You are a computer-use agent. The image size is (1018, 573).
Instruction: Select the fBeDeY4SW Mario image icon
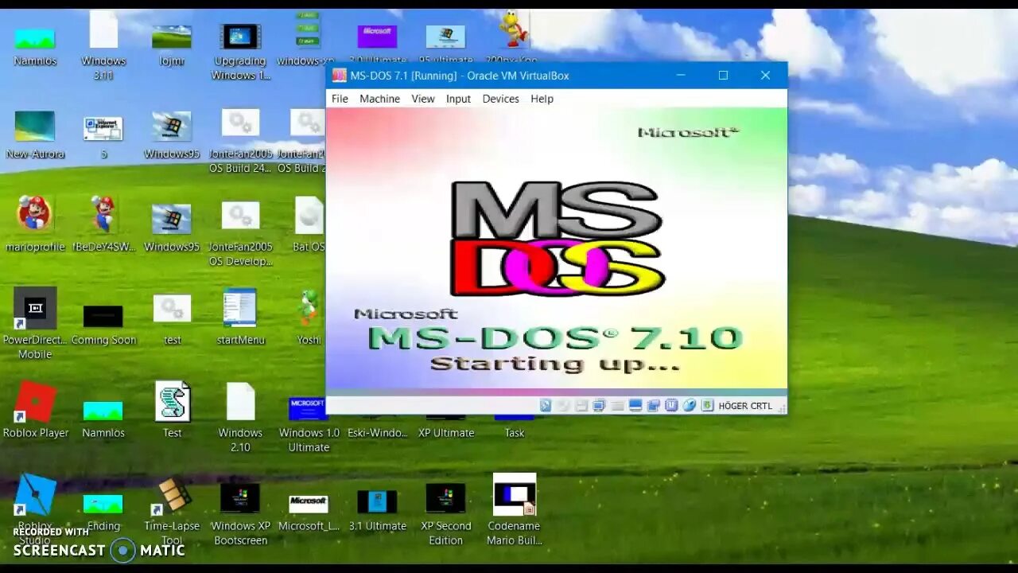pyautogui.click(x=103, y=224)
